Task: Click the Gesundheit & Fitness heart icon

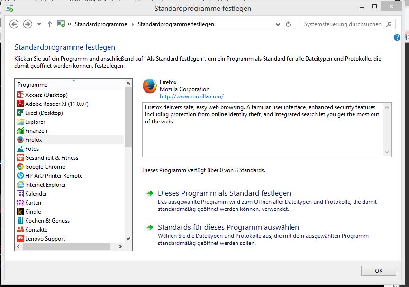Action: (x=20, y=157)
